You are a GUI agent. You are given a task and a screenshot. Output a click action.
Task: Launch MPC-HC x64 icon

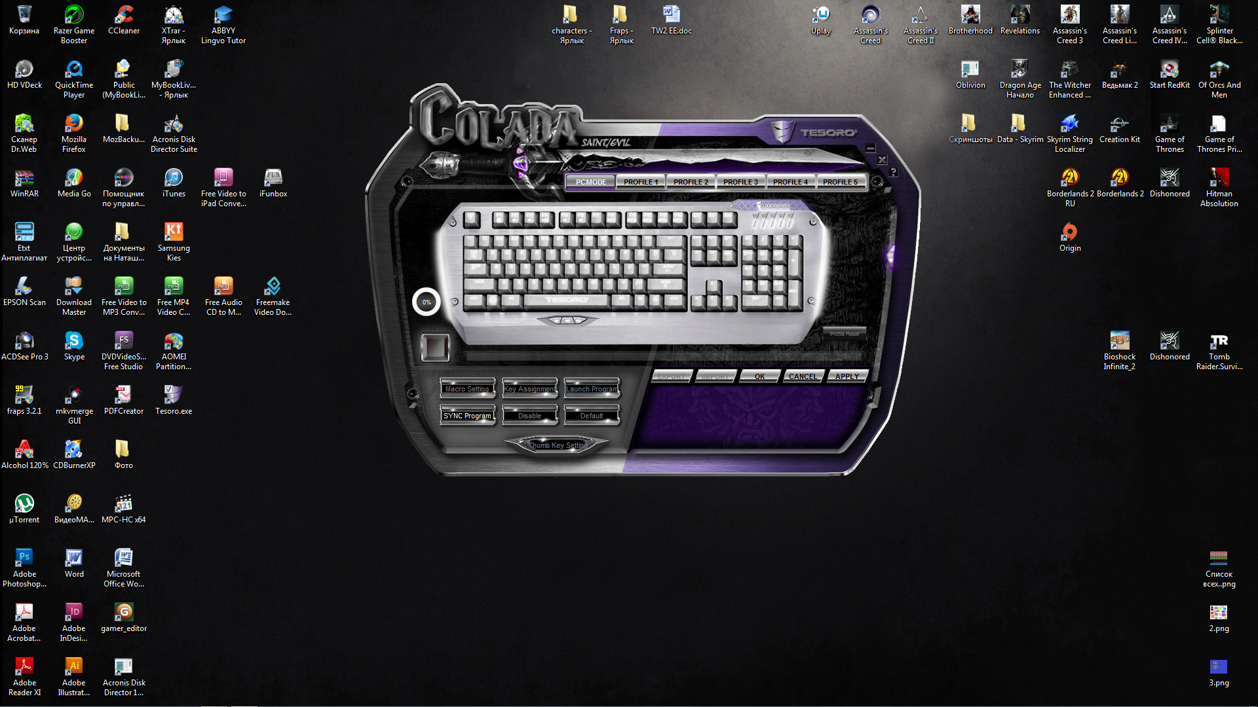[x=124, y=509]
